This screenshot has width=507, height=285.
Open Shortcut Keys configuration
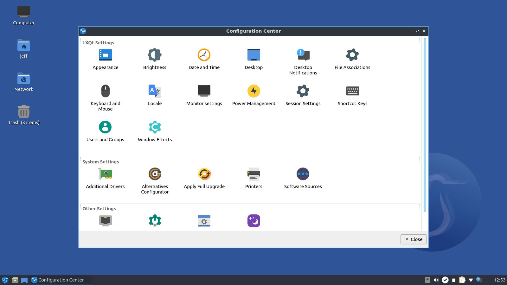click(x=352, y=95)
